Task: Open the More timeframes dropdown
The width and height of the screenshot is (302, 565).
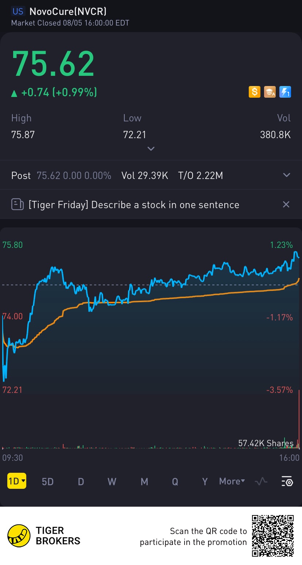Action: point(232,481)
